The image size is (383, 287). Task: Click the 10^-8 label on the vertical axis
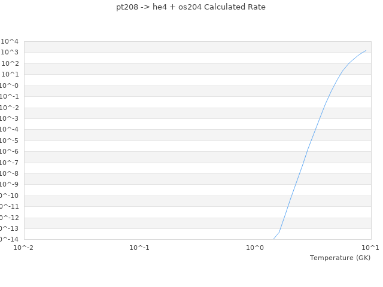tap(9, 173)
